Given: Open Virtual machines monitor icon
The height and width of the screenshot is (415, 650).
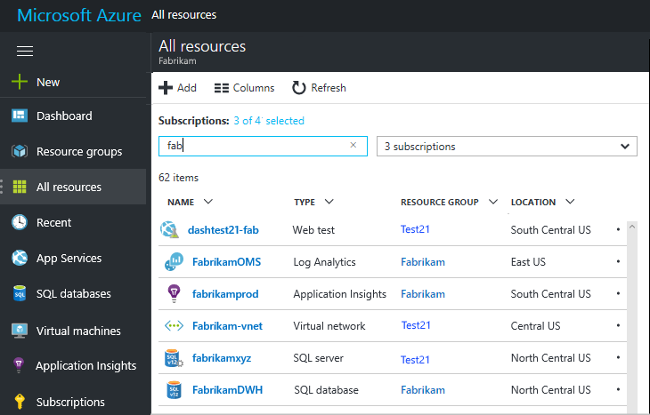Looking at the screenshot, I should point(20,331).
